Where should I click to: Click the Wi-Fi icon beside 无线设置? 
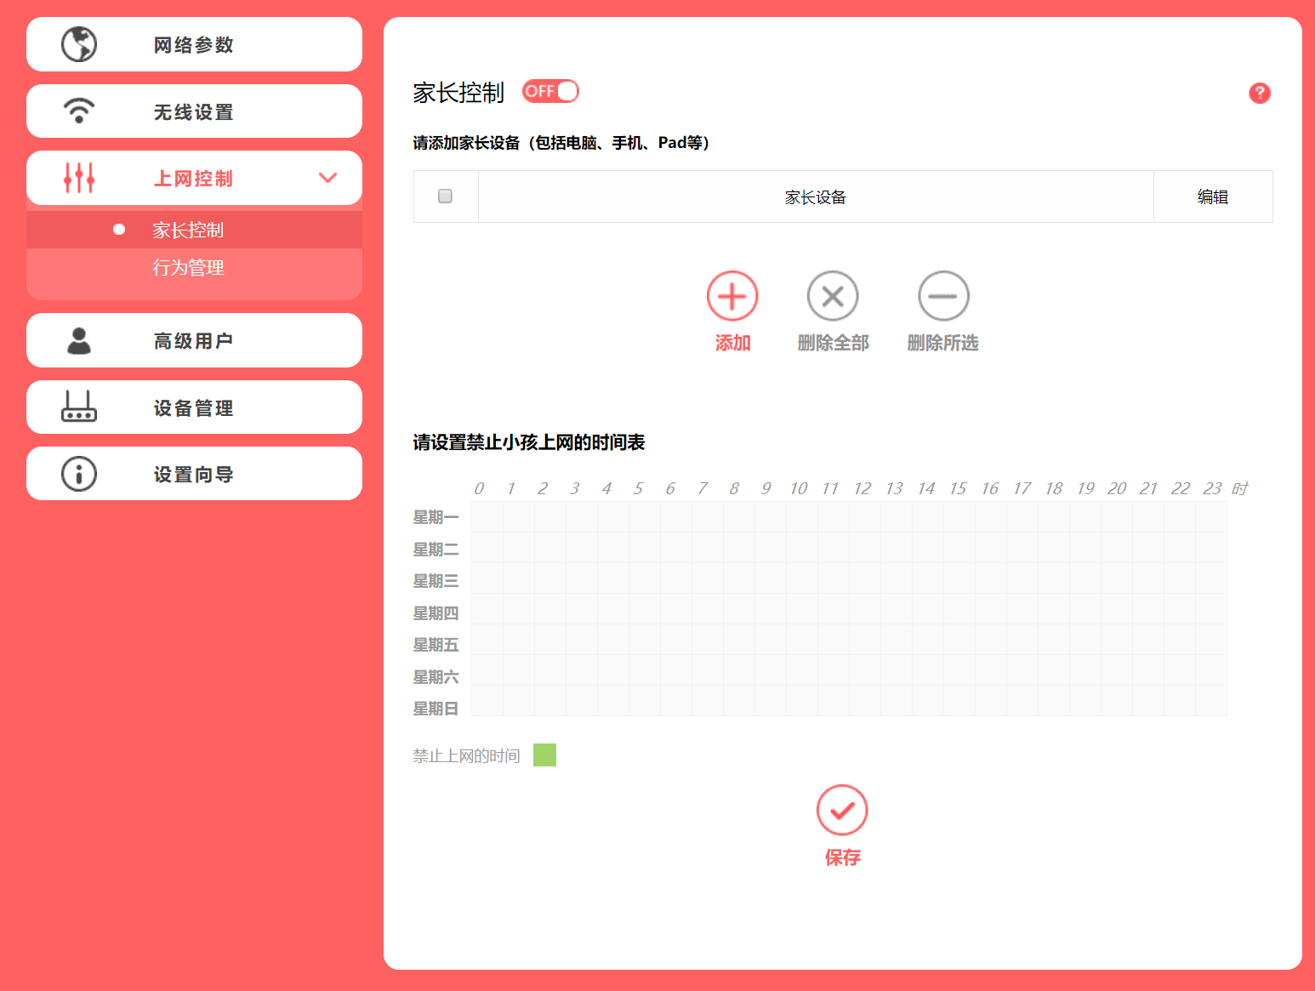pyautogui.click(x=79, y=111)
